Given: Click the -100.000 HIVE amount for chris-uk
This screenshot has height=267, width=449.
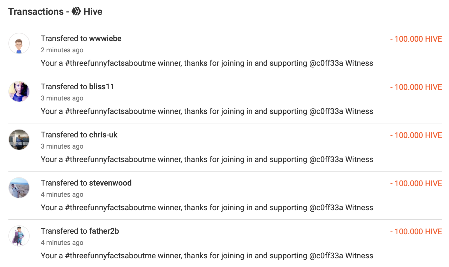Looking at the screenshot, I should pos(416,135).
